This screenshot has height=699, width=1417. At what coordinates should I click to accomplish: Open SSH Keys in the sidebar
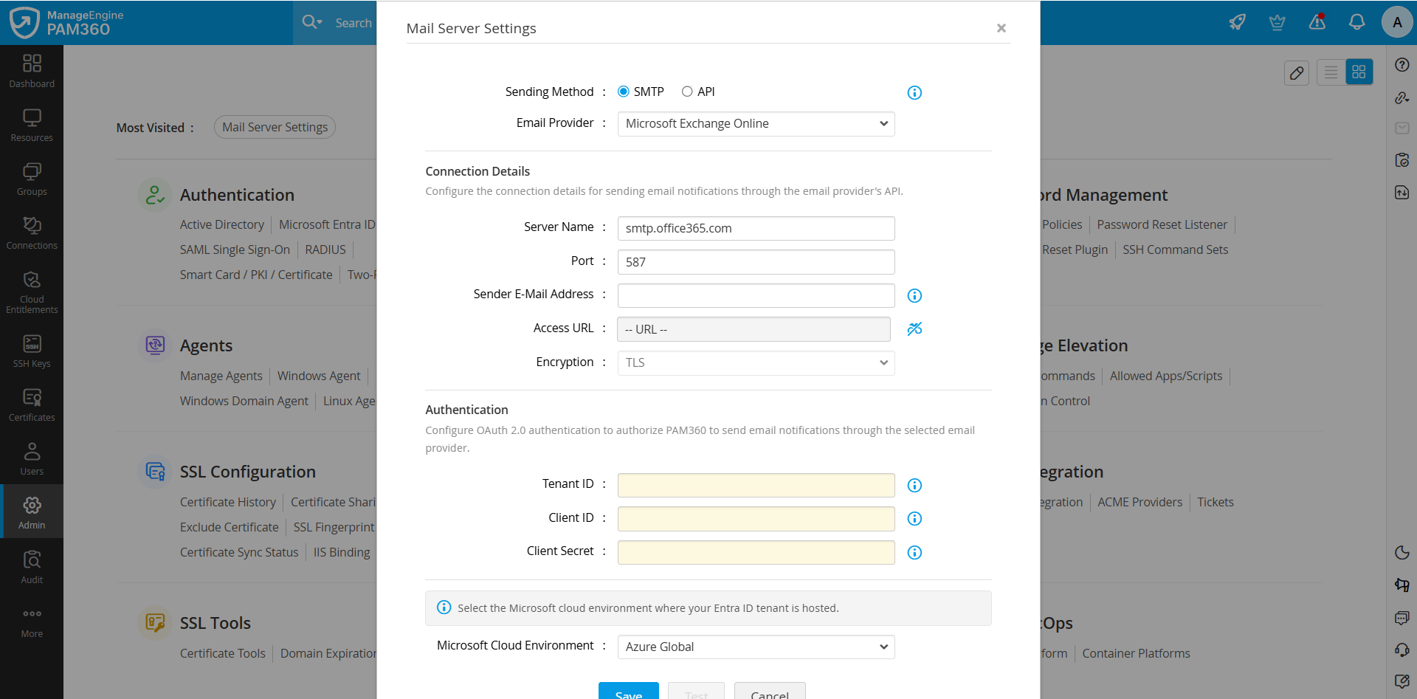32,351
